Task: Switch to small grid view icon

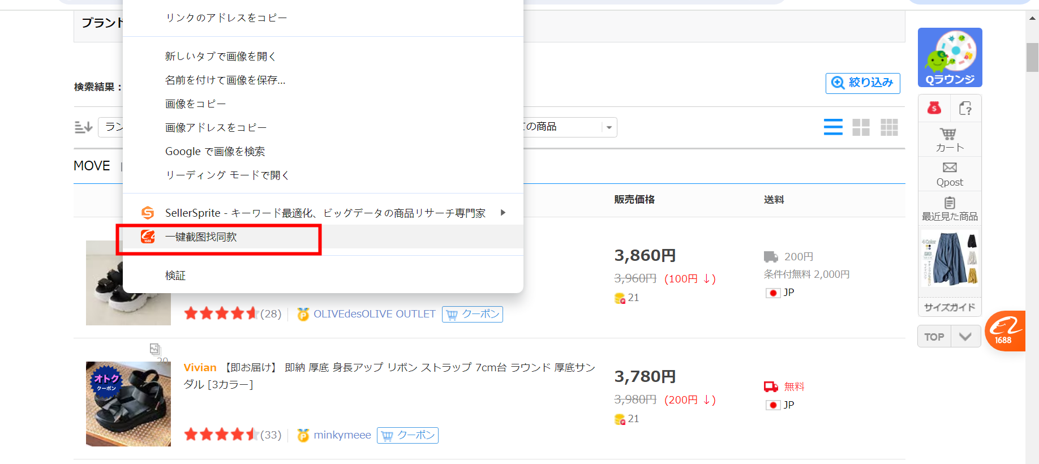Action: (889, 127)
